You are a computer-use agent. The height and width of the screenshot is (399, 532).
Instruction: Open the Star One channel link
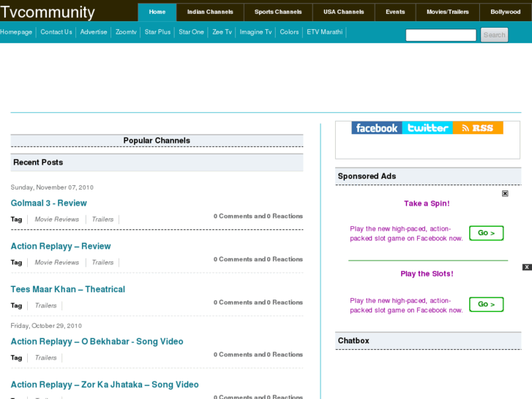point(191,32)
